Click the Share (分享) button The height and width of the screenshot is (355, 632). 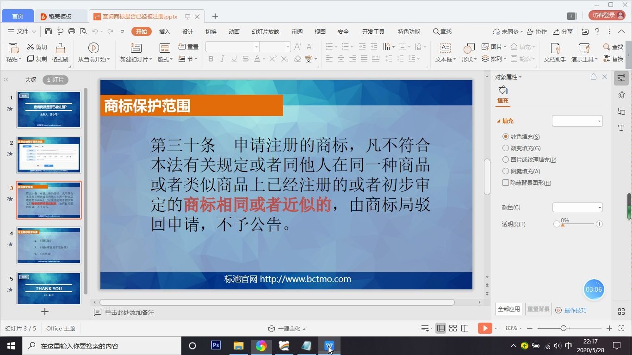coord(563,31)
